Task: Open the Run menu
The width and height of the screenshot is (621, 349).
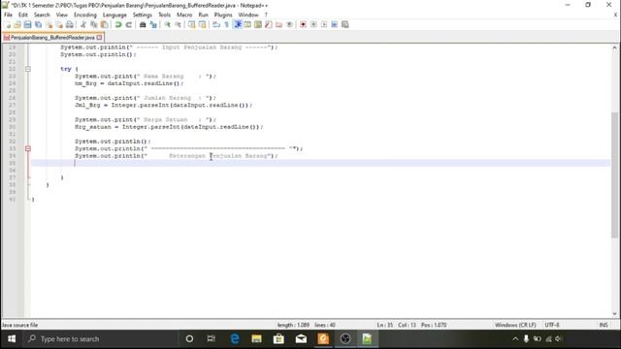Action: coord(203,15)
